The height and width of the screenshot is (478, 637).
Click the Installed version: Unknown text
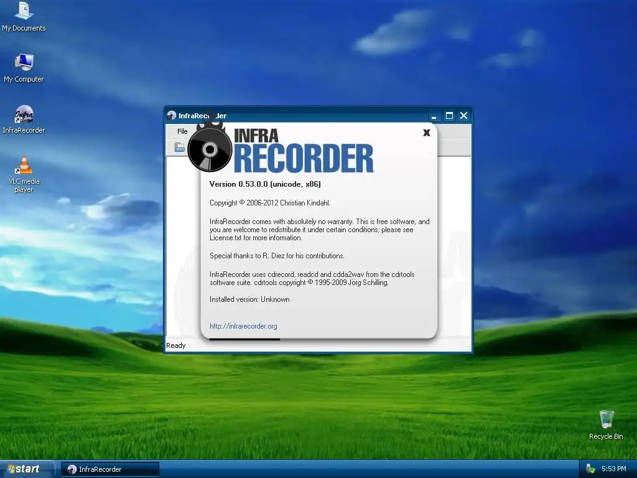[x=249, y=299]
